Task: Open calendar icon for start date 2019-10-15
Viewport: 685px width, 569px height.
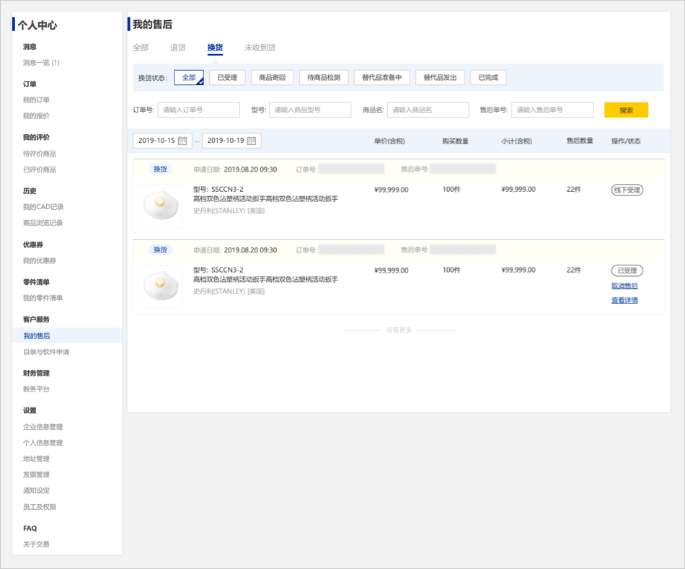Action: coord(182,141)
